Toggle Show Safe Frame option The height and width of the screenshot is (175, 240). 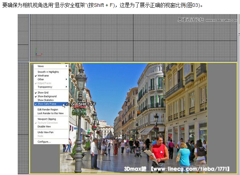(x=51, y=104)
